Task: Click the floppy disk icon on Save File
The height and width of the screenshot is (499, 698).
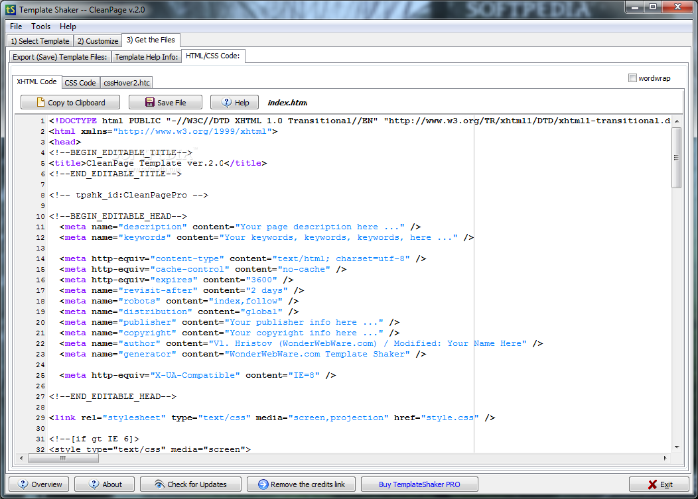Action: point(150,102)
